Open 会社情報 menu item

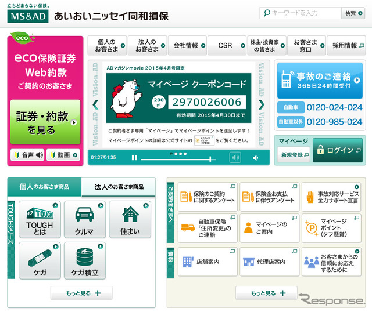(187, 45)
